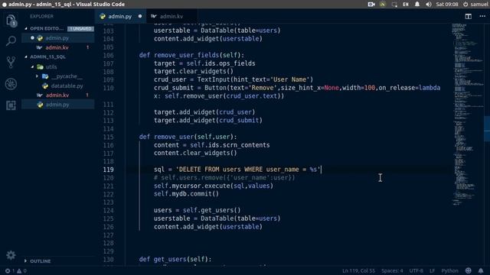
Task: Click line number 115 in gutter
Action: (108, 137)
